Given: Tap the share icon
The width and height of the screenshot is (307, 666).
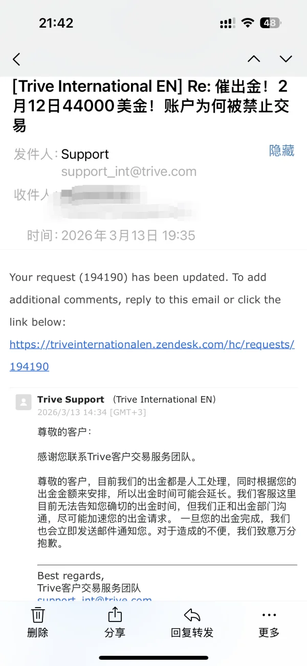Looking at the screenshot, I should coord(115,614).
